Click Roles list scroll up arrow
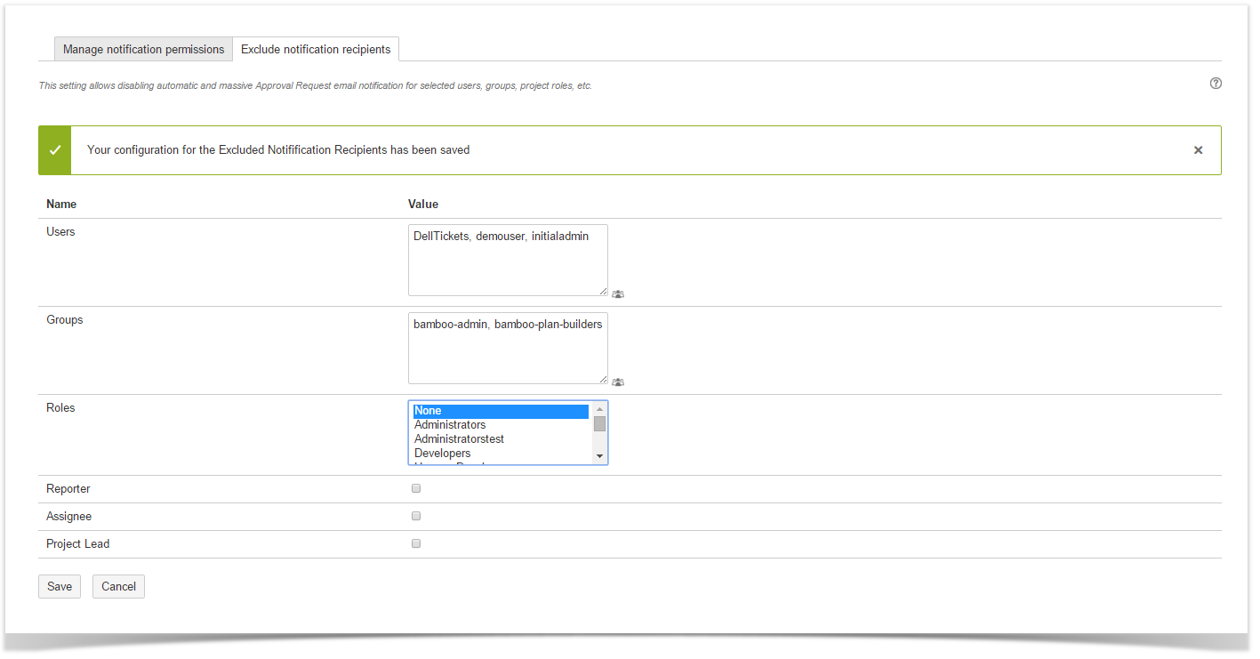Screen dimensions: 1260x659 pos(599,409)
